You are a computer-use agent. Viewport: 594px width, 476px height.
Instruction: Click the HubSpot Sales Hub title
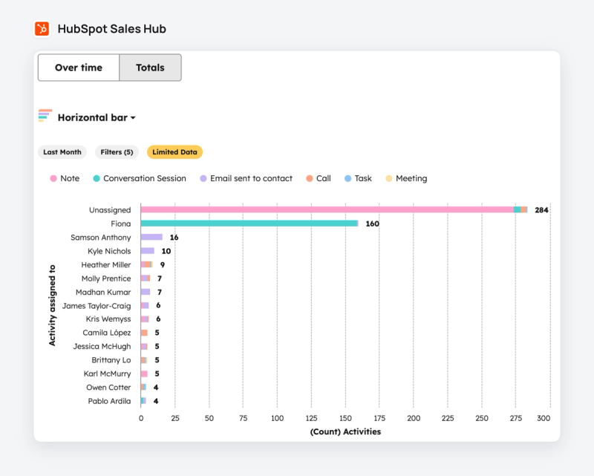(x=112, y=29)
